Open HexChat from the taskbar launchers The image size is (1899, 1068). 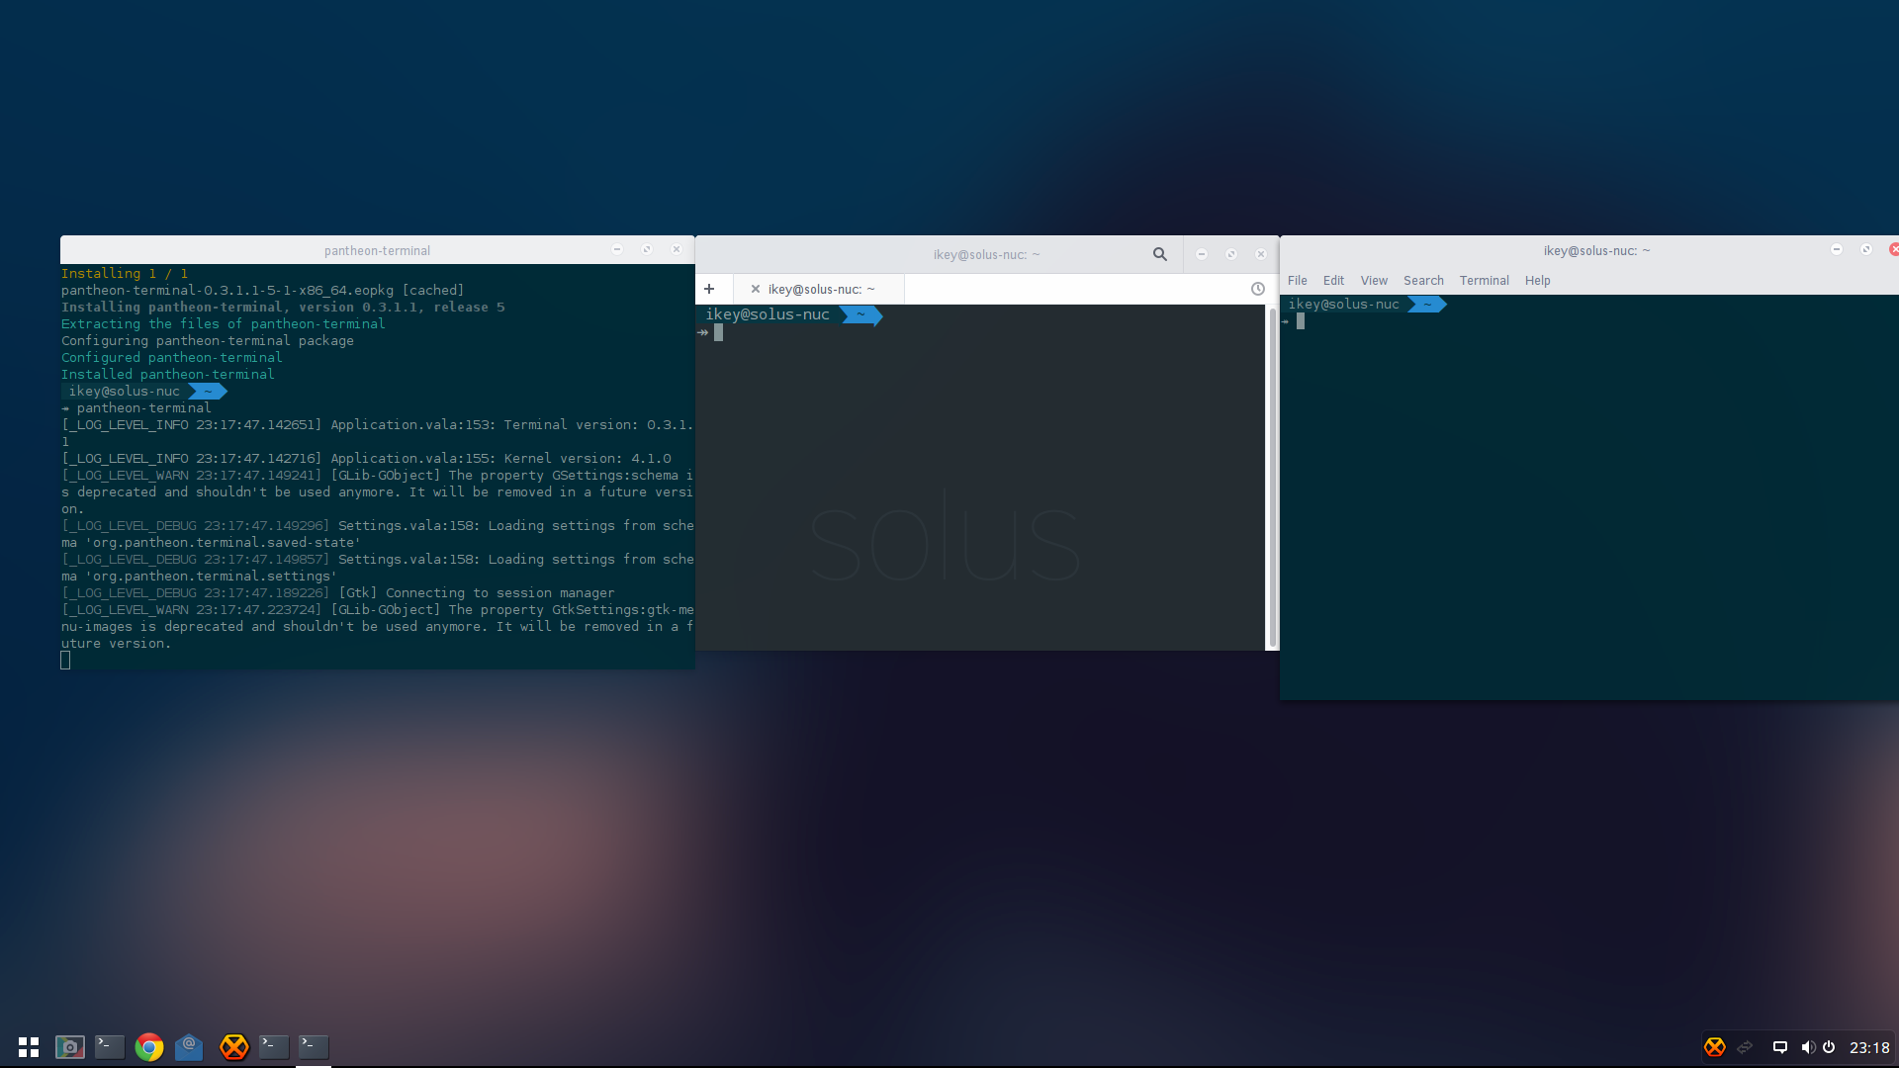point(233,1047)
